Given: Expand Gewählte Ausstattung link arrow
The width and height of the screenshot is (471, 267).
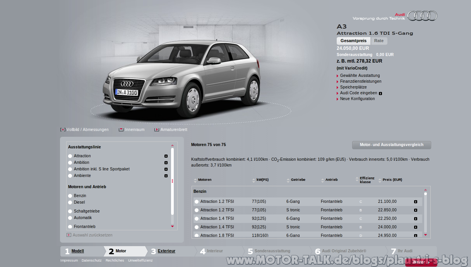Looking at the screenshot, I should [x=337, y=76].
